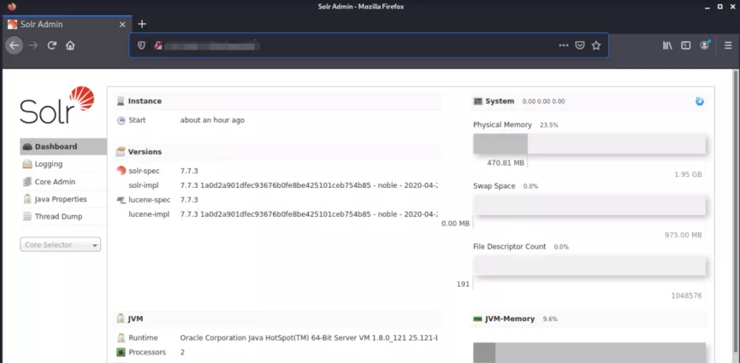Screen dimensions: 740x363
Task: Open the Thread Dump page
Action: click(57, 217)
